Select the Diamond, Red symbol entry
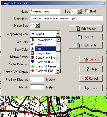The width and height of the screenshot is (107, 117). click(x=43, y=71)
